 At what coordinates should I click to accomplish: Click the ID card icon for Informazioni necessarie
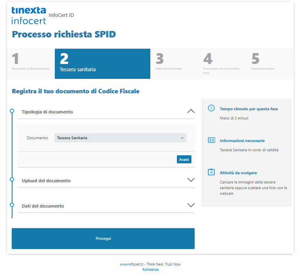(211, 140)
